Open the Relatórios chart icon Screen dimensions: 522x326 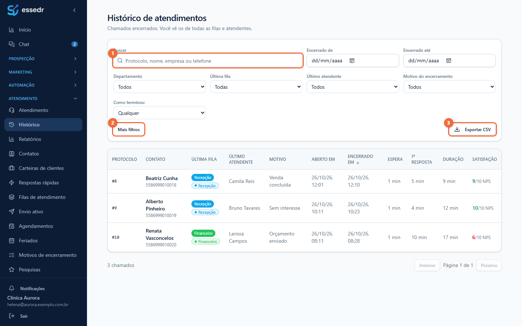[x=12, y=139]
